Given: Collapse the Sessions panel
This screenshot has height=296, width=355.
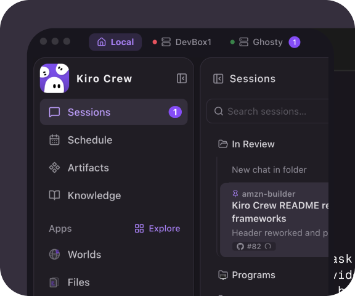Looking at the screenshot, I should [218, 78].
